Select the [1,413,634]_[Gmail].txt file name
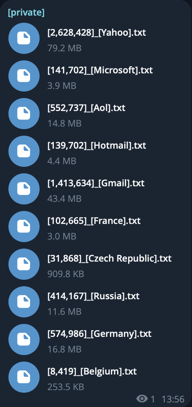 pos(96,183)
